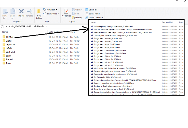Expand the Open button dropdown arrow

pyautogui.click(x=82, y=10)
